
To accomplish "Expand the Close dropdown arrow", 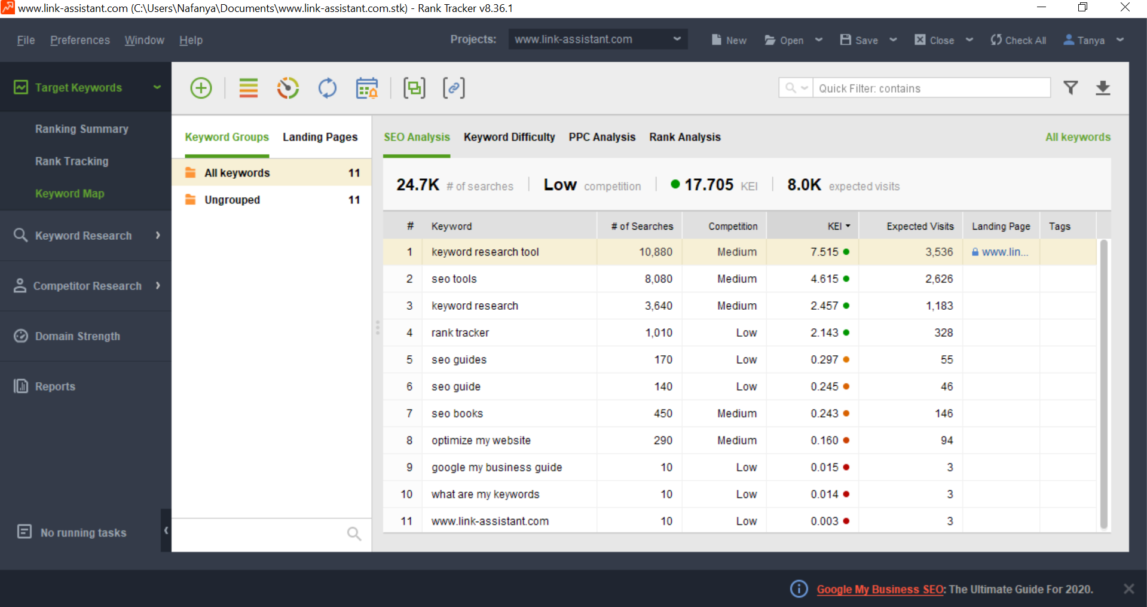I will click(x=969, y=40).
